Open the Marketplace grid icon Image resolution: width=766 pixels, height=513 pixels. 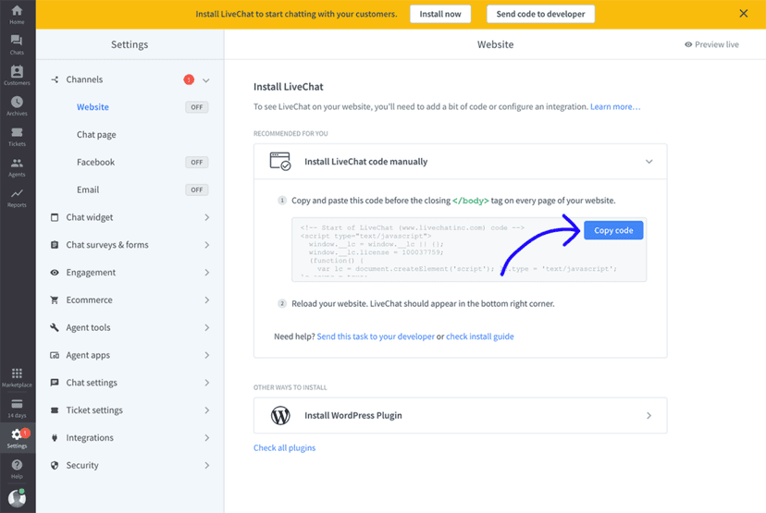point(17,377)
